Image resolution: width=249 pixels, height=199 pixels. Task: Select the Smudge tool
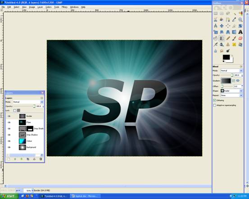coord(222,51)
